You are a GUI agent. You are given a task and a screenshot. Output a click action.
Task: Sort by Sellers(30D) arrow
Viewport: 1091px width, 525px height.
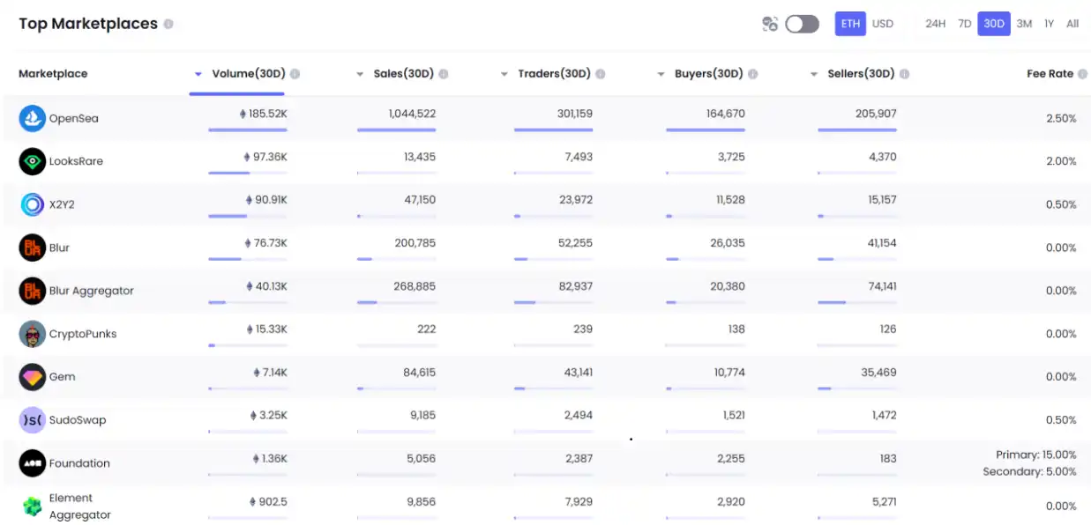814,75
